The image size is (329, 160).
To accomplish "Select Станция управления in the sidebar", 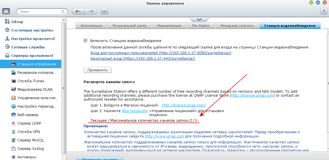I will pyautogui.click(x=30, y=64).
